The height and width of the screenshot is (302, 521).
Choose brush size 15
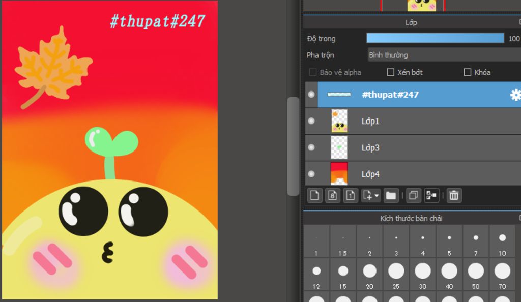(x=343, y=275)
